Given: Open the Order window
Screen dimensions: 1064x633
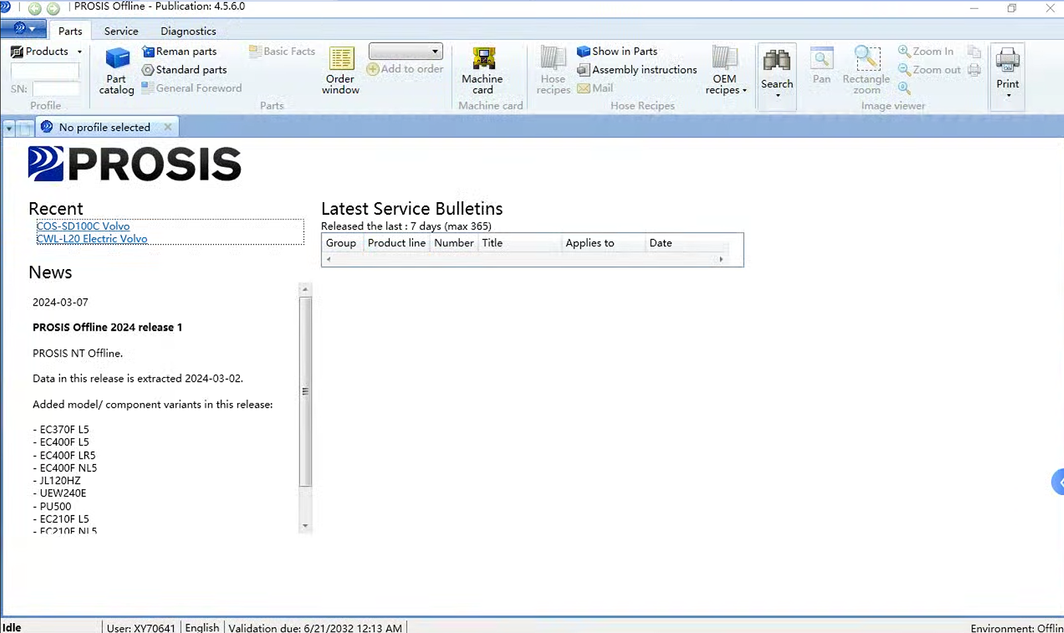Looking at the screenshot, I should [x=341, y=71].
